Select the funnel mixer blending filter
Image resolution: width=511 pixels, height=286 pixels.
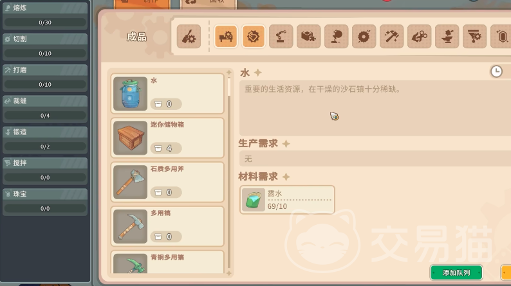[x=475, y=37]
